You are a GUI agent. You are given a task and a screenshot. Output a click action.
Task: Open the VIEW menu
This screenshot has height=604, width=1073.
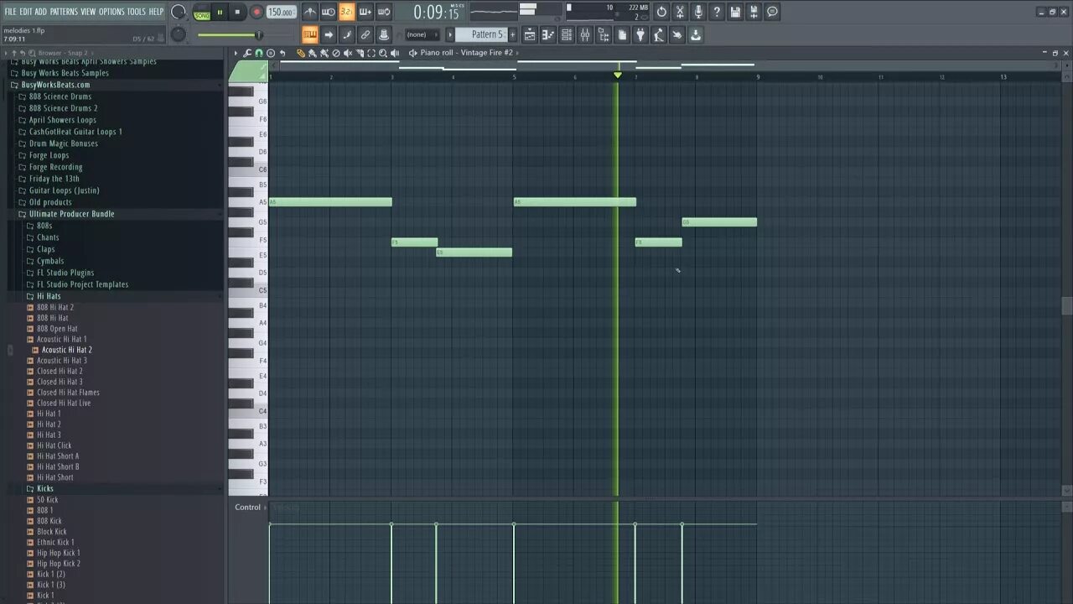coord(88,11)
